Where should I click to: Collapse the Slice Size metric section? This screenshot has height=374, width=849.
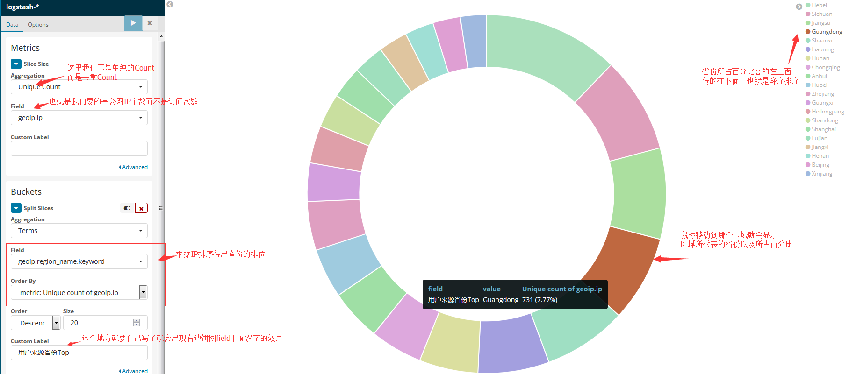pos(16,64)
